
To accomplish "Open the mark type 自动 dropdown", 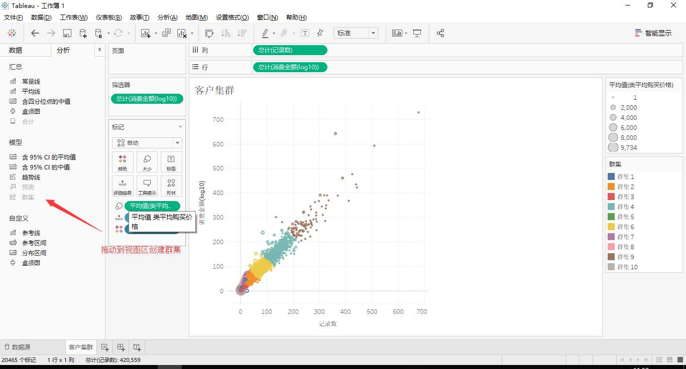I will 147,143.
